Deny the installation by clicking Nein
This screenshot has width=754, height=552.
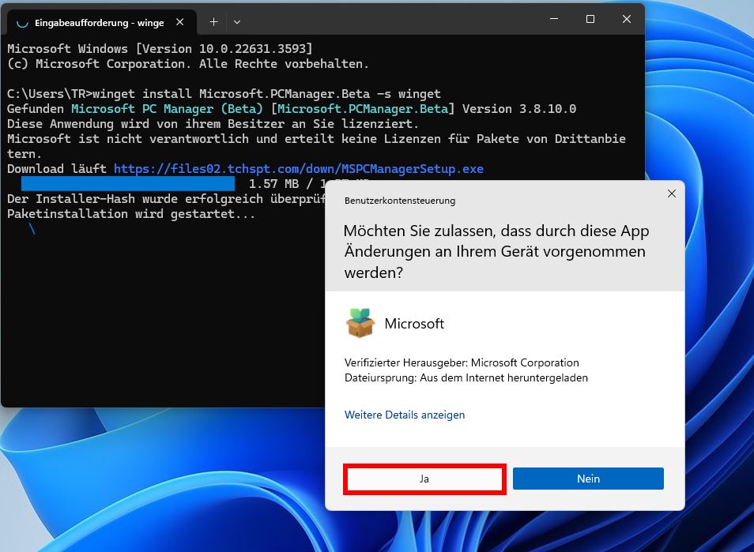tap(588, 479)
